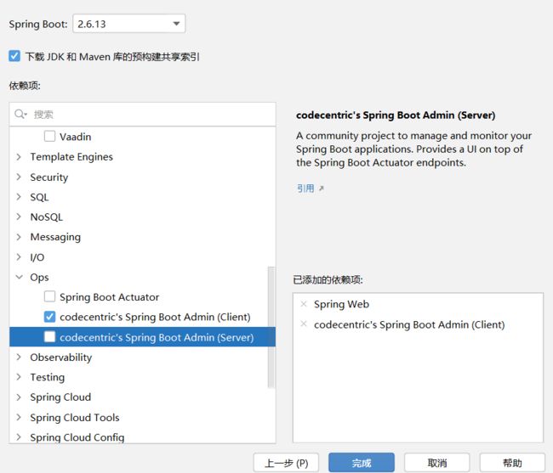Expand the Template Engines category

[19, 156]
